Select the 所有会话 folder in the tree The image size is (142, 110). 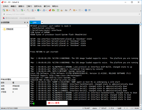pyautogui.click(x=10, y=29)
